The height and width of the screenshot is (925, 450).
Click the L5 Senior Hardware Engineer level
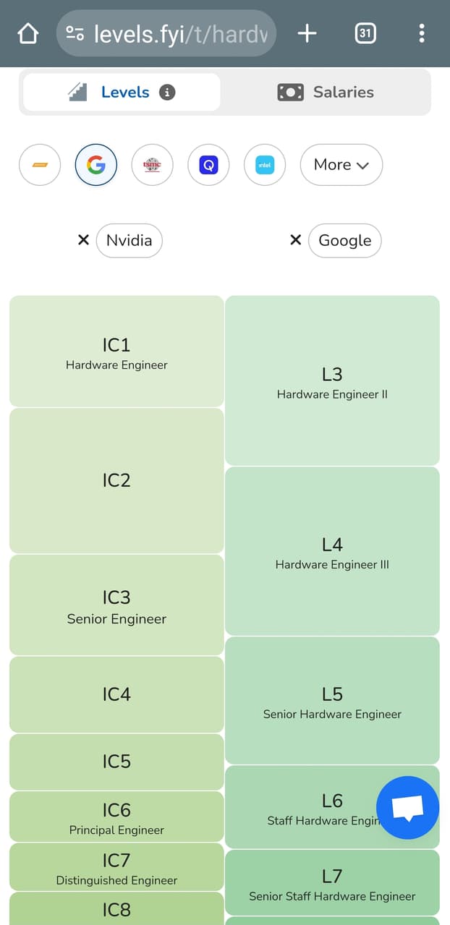(332, 700)
